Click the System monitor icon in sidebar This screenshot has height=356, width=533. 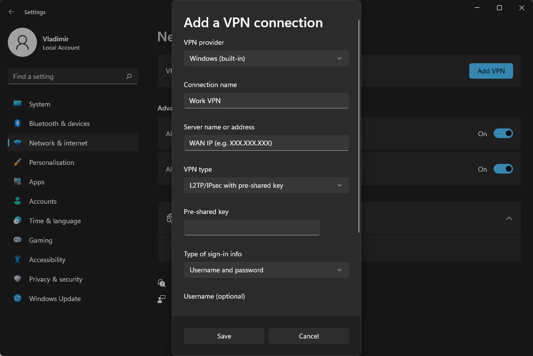click(x=18, y=104)
